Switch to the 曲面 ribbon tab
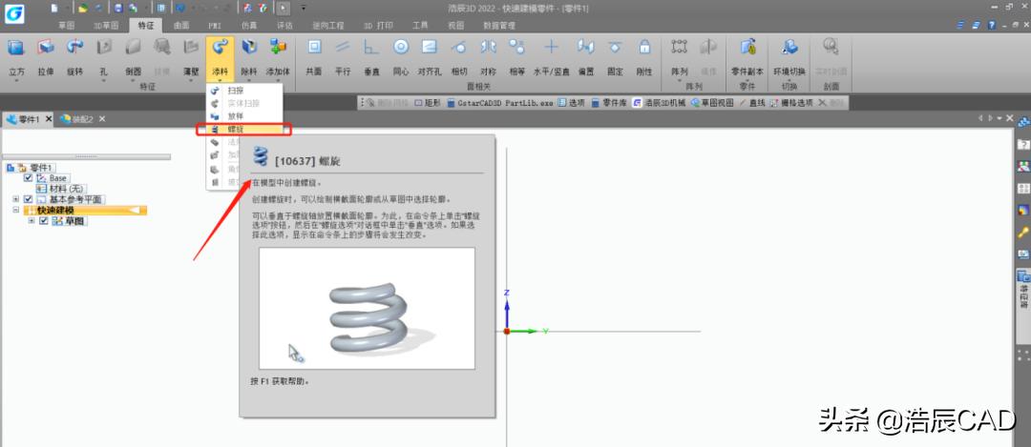1031x447 pixels. (181, 26)
